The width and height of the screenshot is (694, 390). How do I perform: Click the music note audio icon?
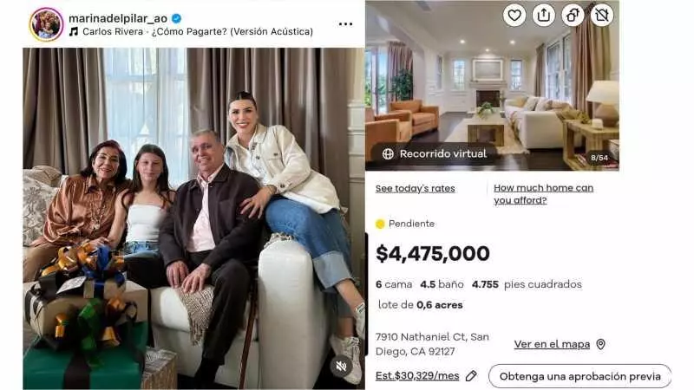tap(74, 31)
